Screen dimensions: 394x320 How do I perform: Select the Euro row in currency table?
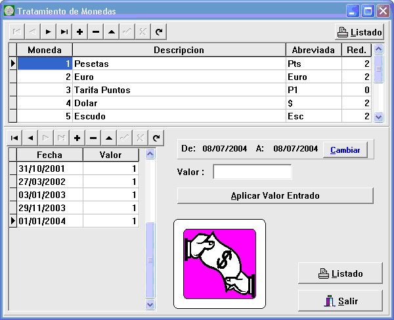[x=179, y=77]
